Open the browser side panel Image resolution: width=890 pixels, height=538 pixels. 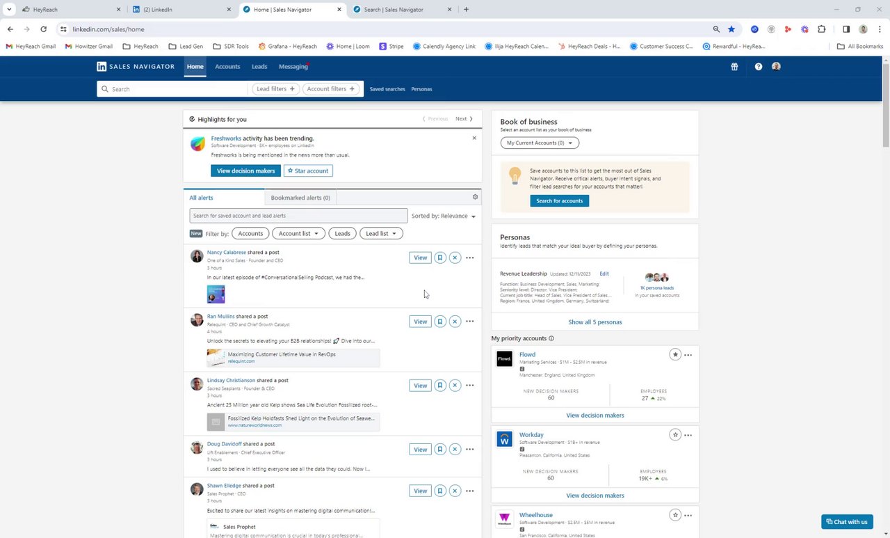tap(846, 29)
